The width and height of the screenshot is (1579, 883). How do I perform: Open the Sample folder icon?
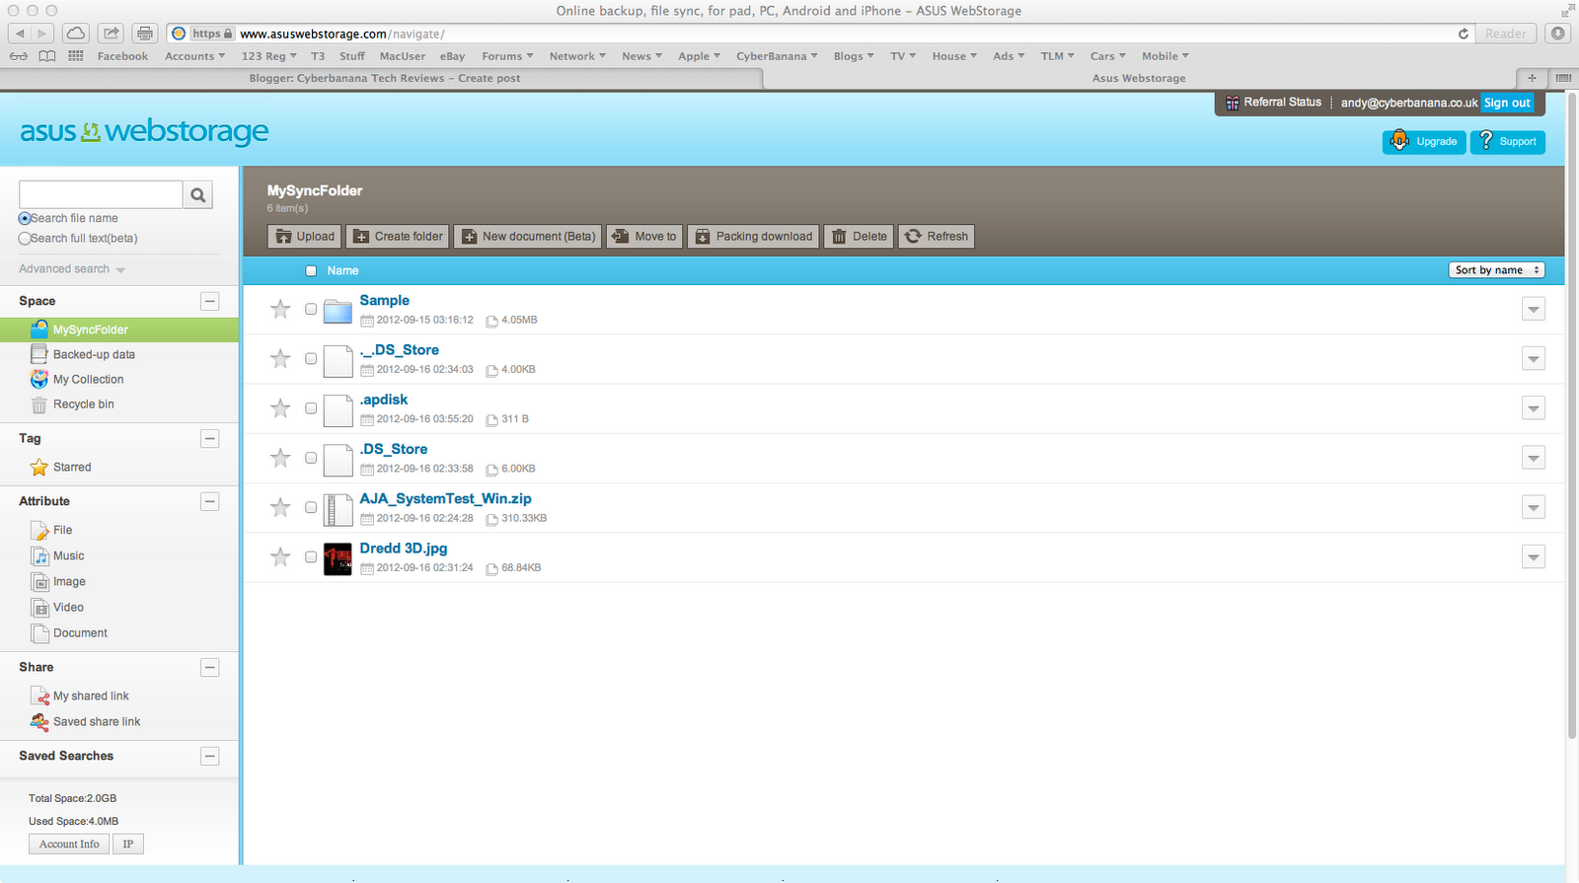click(x=338, y=311)
